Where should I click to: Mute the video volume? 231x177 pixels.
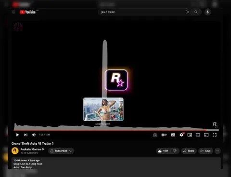coord(34,135)
